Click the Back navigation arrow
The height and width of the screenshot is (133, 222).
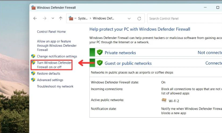point(35,18)
